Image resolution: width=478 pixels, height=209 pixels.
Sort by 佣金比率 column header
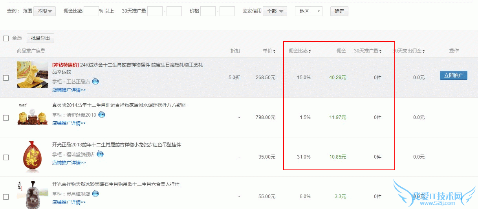click(x=300, y=51)
